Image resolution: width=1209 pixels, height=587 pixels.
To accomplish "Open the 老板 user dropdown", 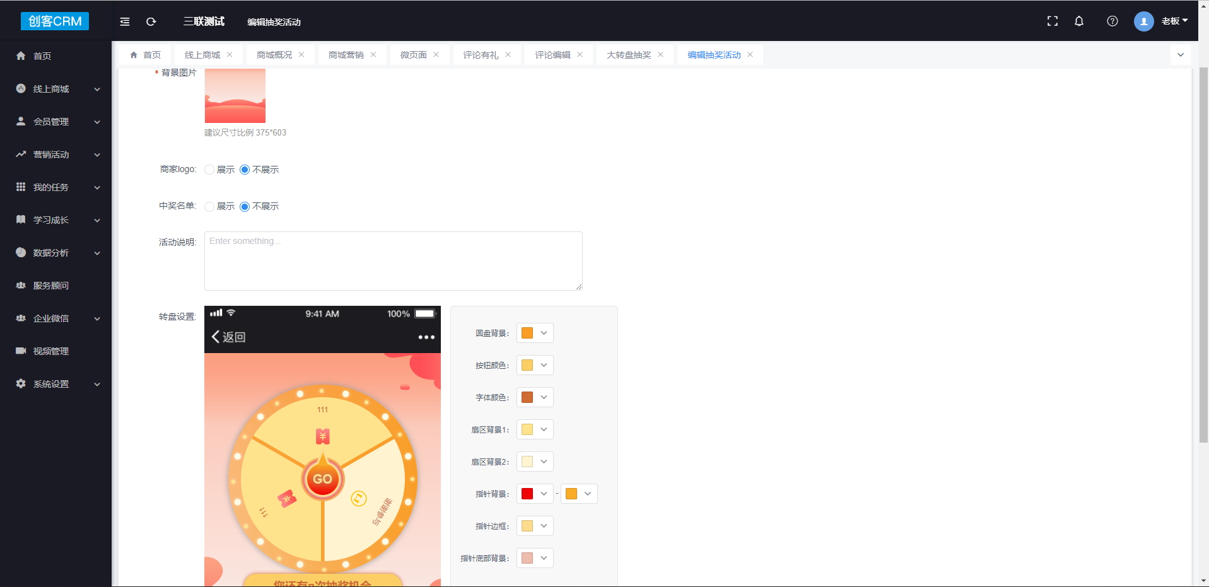I will 1174,21.
